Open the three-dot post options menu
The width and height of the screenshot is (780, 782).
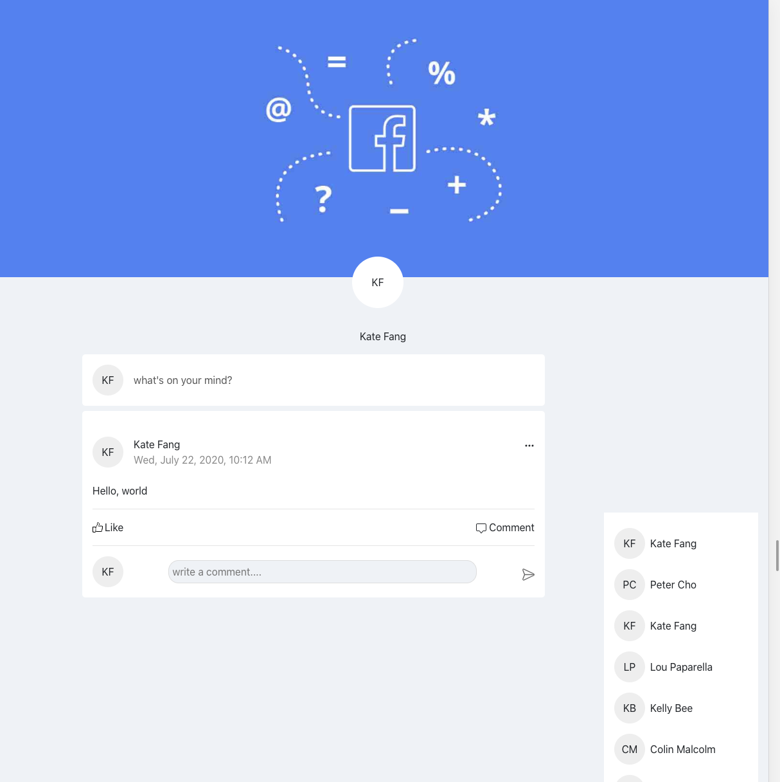529,445
